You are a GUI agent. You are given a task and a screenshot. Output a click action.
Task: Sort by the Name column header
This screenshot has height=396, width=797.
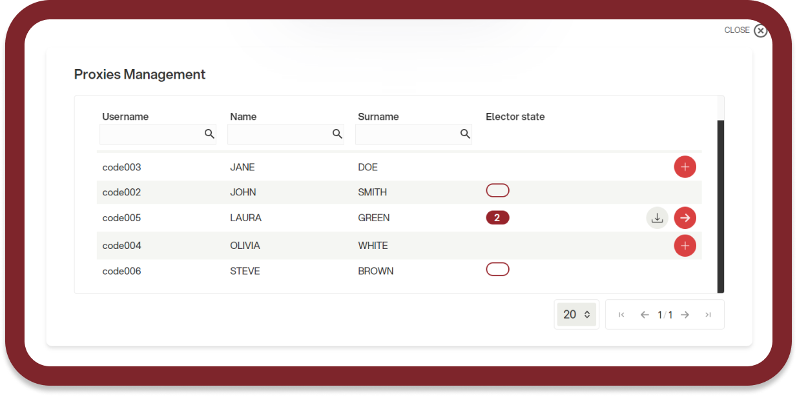[x=243, y=117]
